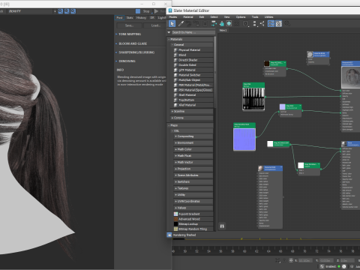Image resolution: width=360 pixels, height=270 pixels.
Task: Select the Top/Bottom material entry
Action: pyautogui.click(x=193, y=100)
